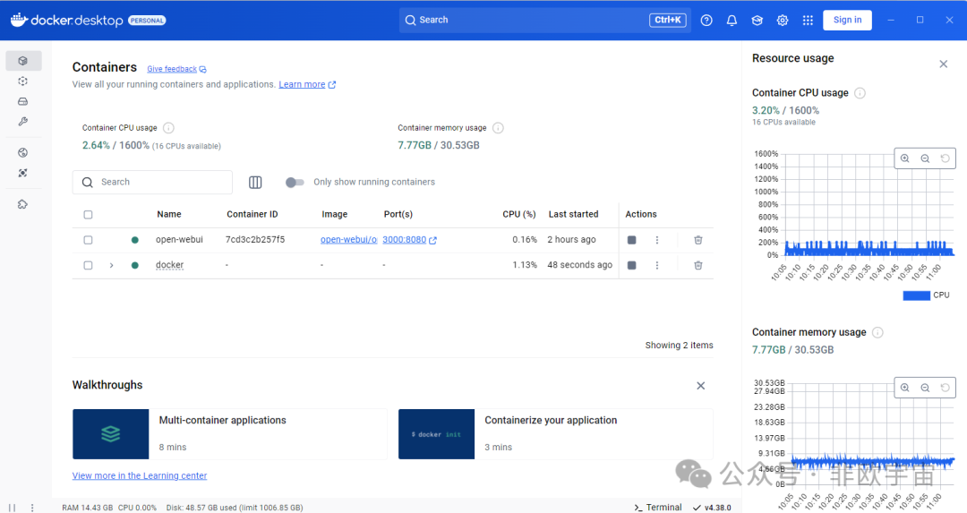Open the 3000:8080 port link
The width and height of the screenshot is (967, 513).
coord(409,239)
